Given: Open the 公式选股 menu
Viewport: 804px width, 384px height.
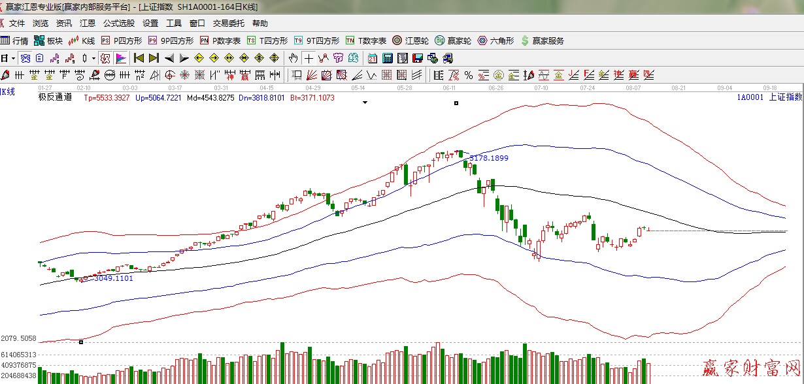Looking at the screenshot, I should 118,24.
